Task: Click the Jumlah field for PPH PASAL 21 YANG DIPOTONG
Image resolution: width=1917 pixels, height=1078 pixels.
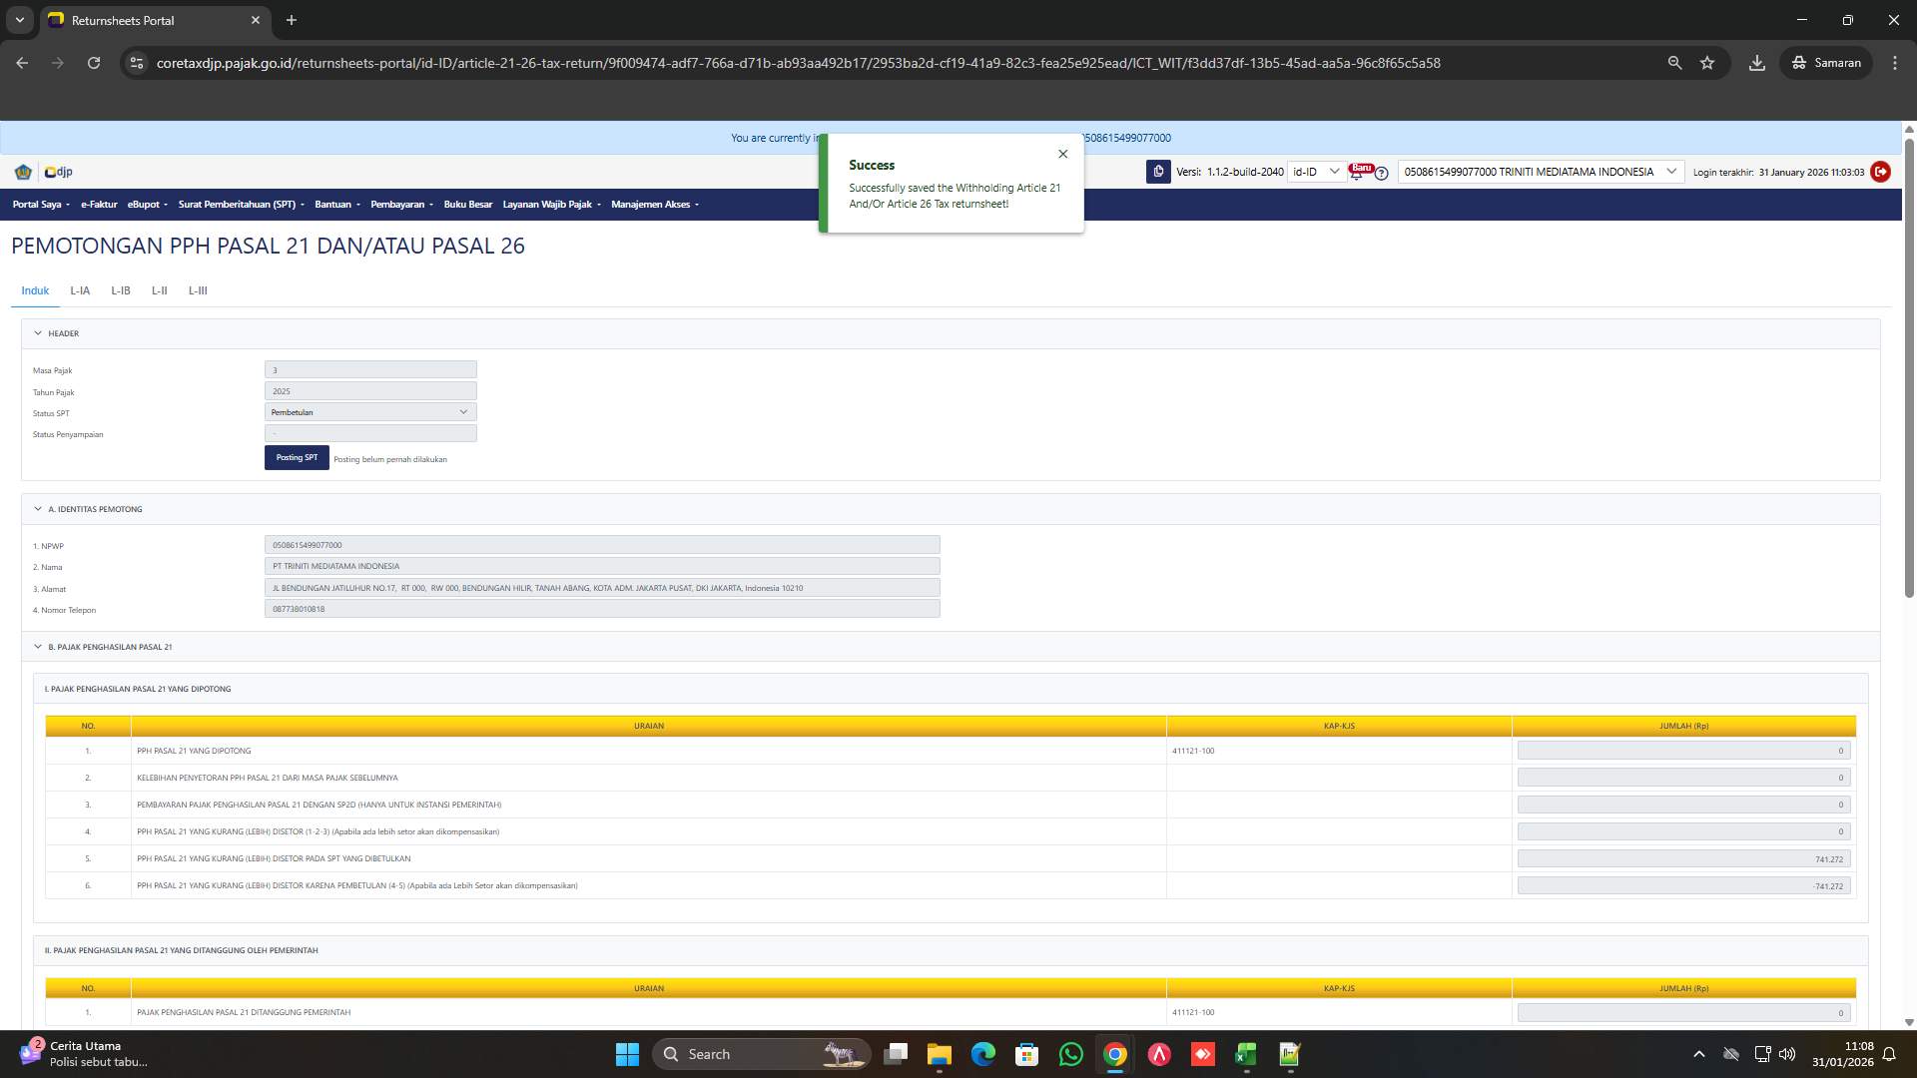Action: [1681, 750]
